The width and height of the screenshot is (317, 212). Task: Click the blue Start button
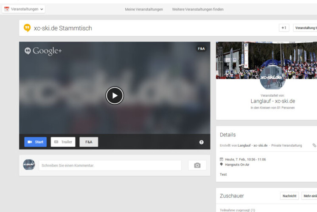coord(35,142)
